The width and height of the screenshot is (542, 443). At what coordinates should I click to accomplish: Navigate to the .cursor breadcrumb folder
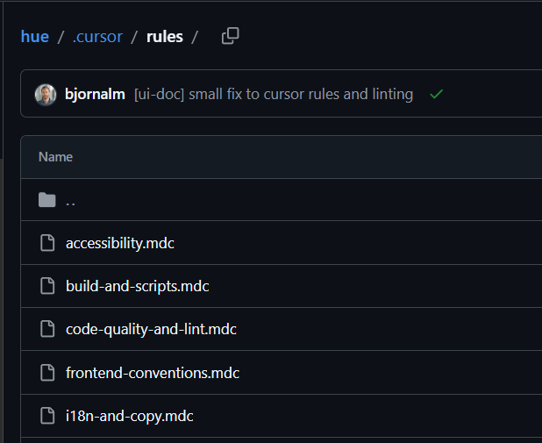(x=100, y=37)
